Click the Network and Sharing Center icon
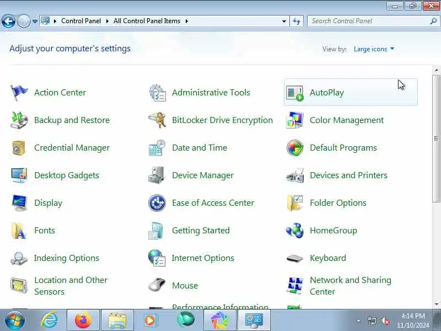The image size is (441, 331). tap(294, 286)
